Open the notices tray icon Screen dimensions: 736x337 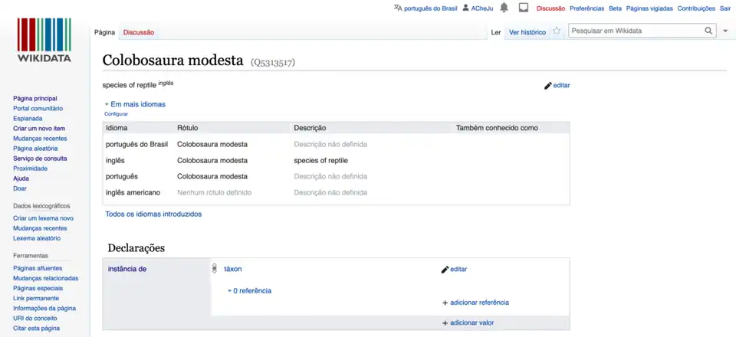tap(524, 8)
